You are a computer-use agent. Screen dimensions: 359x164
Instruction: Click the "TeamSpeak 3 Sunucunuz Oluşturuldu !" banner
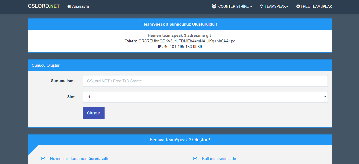coord(180,24)
